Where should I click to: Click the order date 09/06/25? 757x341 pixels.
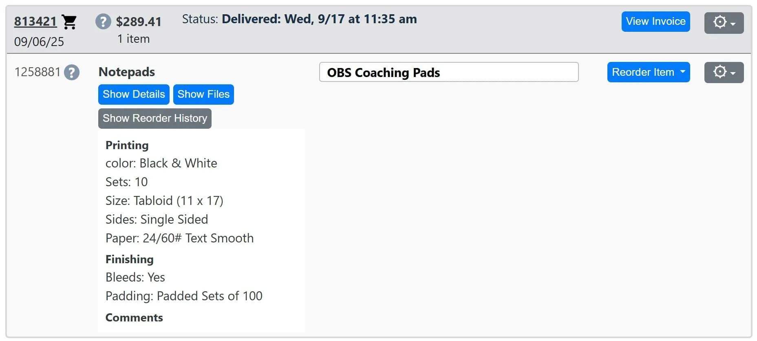click(x=39, y=42)
